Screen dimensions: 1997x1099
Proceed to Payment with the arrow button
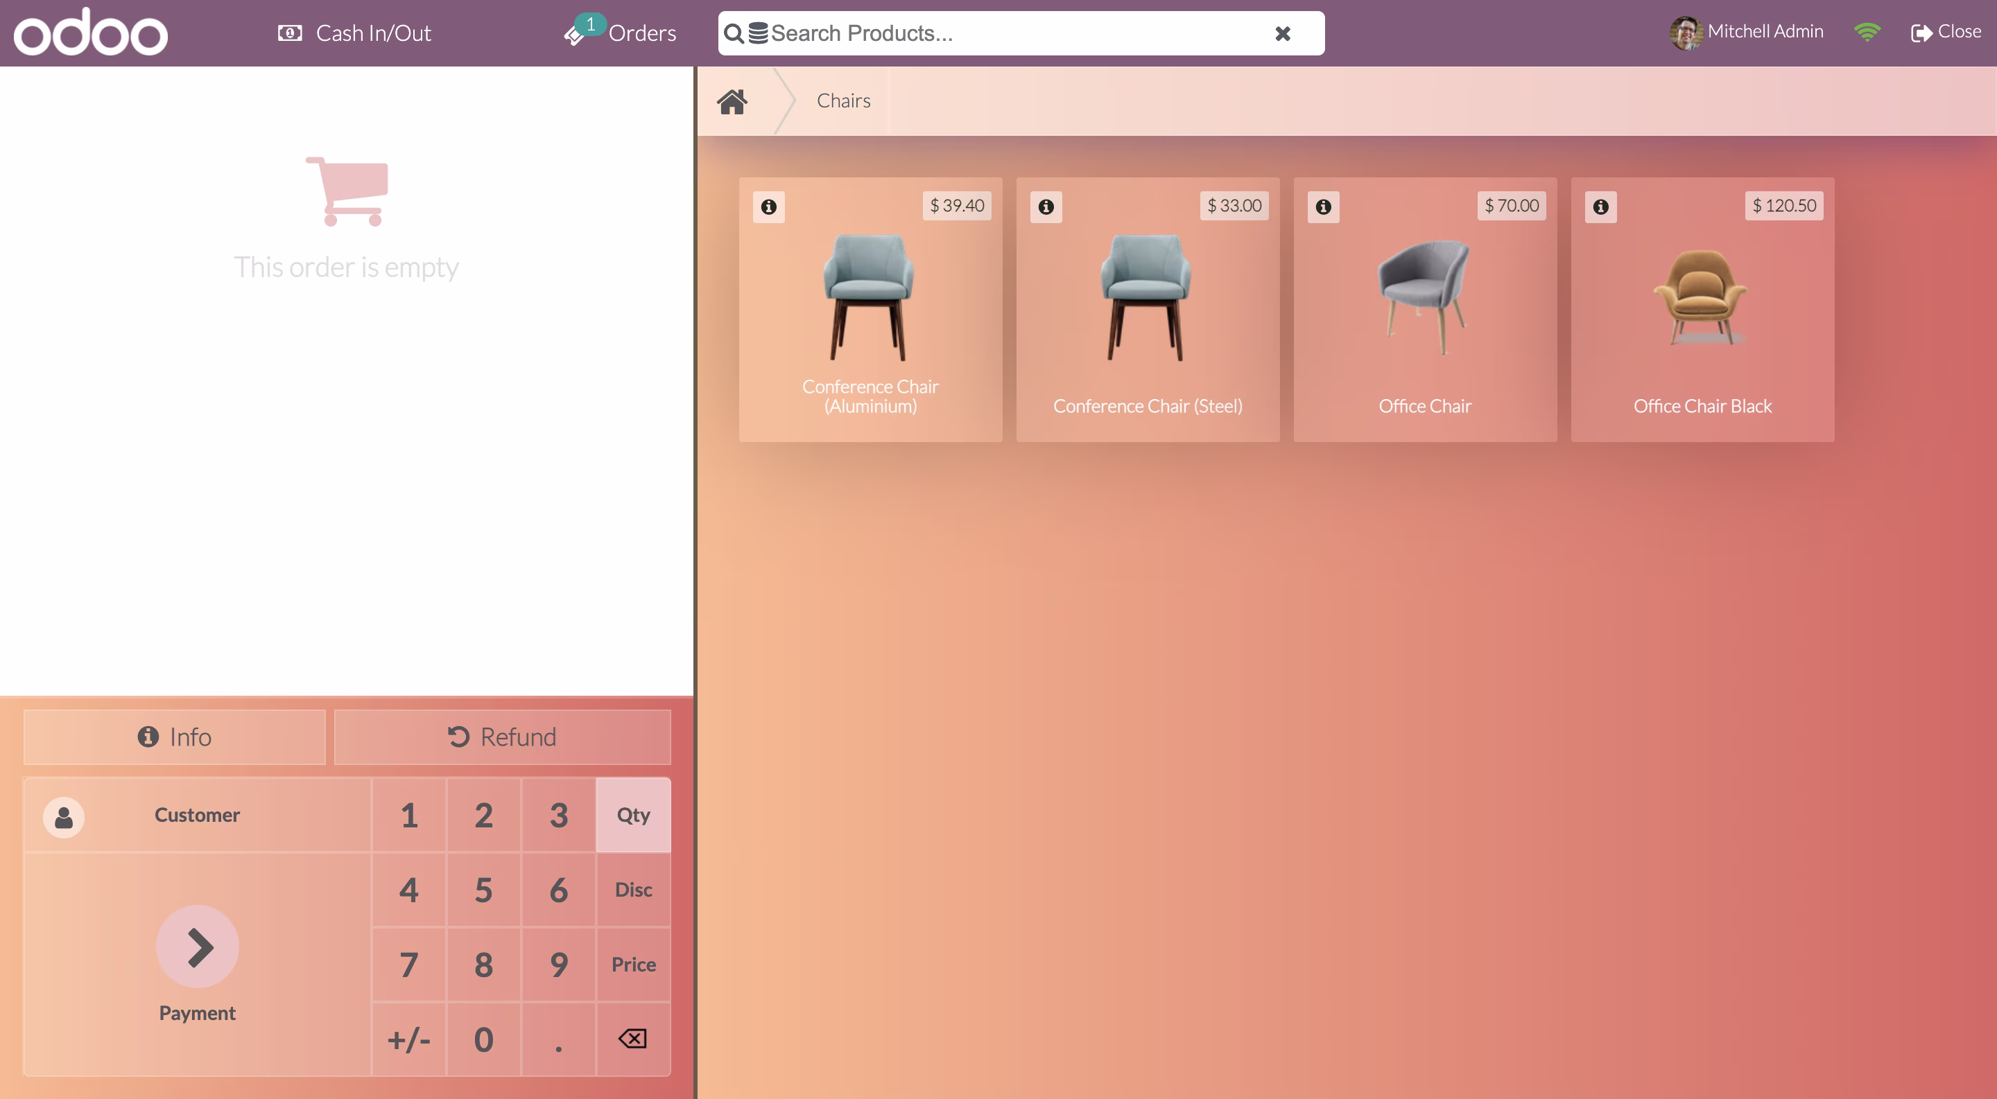pos(198,947)
